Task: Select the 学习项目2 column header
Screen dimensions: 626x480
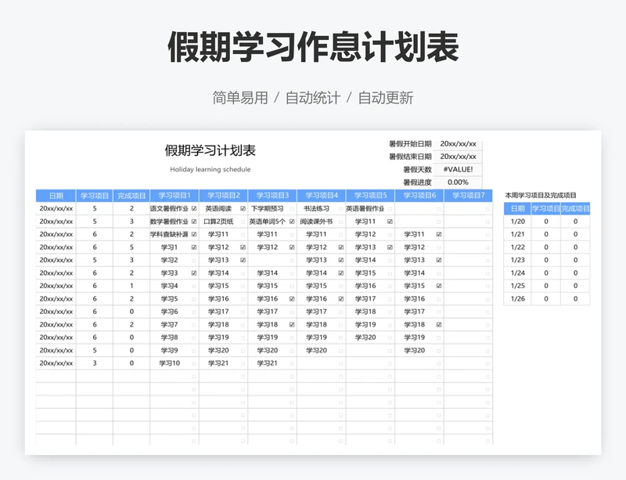Action: tap(224, 196)
